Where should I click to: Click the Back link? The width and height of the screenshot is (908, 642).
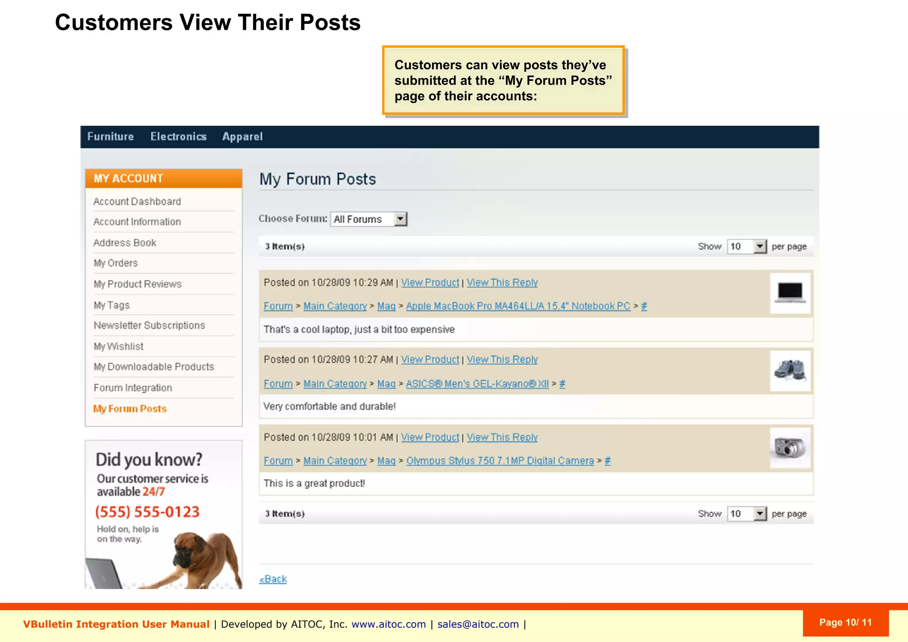[273, 579]
